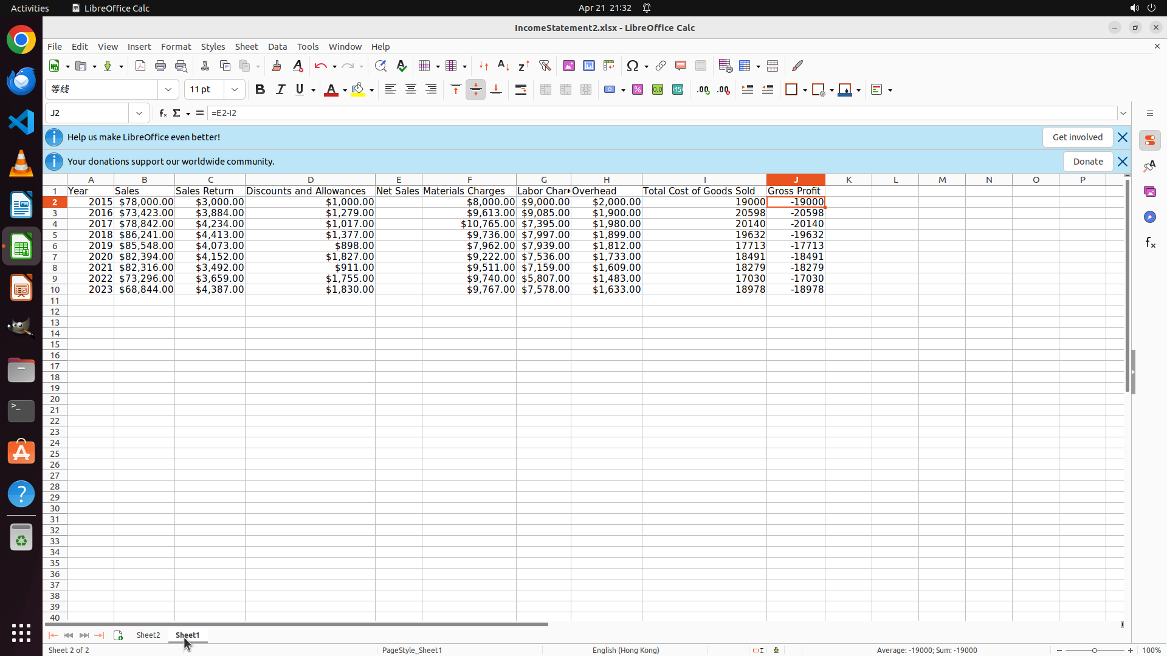This screenshot has width=1167, height=656.
Task: Open Find & Replace tool
Action: pos(380,66)
